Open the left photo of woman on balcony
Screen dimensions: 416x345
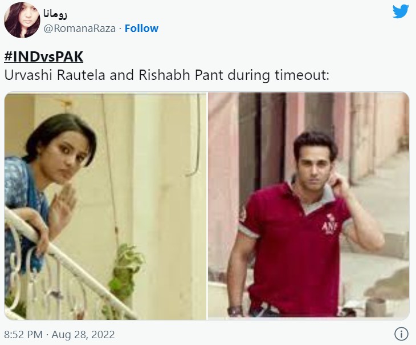coord(105,206)
